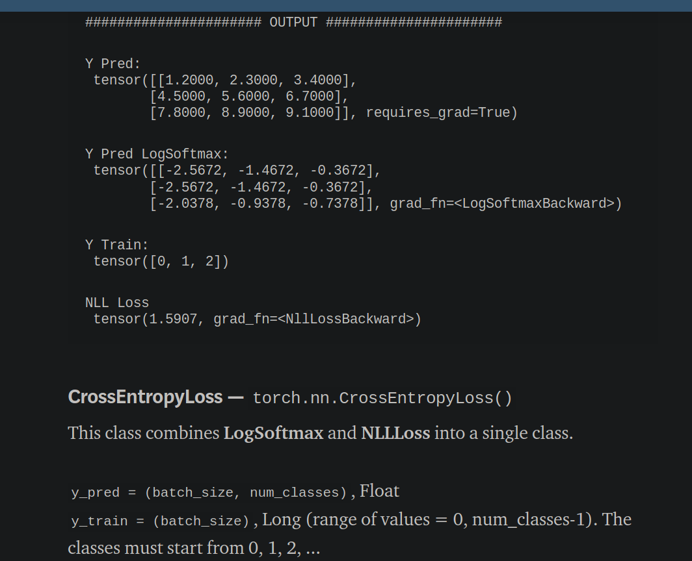Click tensor row [4.5000, 5.6000, 6.7000]
Screen dimensions: 692x561
249,97
